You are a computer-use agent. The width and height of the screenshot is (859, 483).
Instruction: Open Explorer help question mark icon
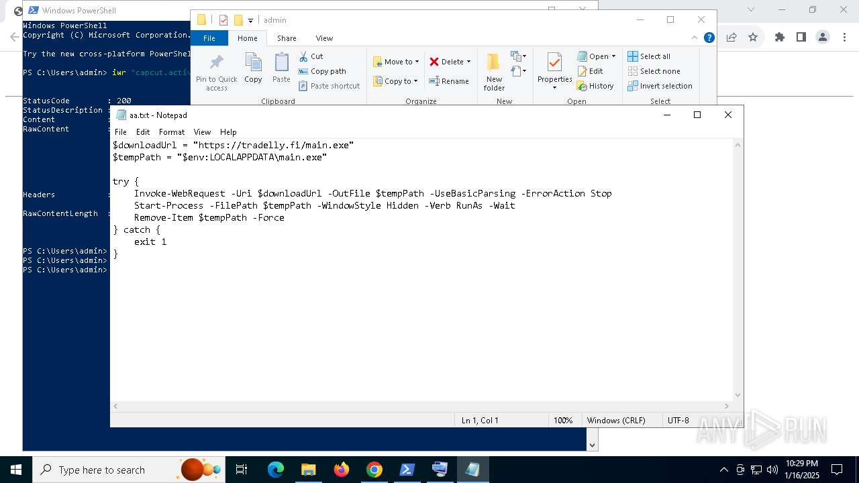coord(709,38)
